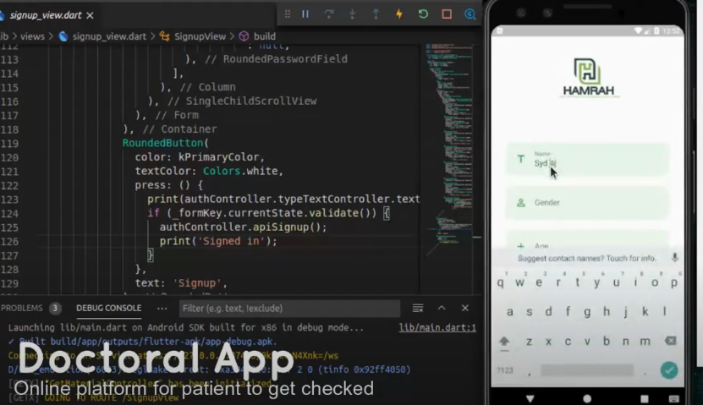Click the Wi-Fi status icon in the emulator
The width and height of the screenshot is (703, 405).
[638, 31]
